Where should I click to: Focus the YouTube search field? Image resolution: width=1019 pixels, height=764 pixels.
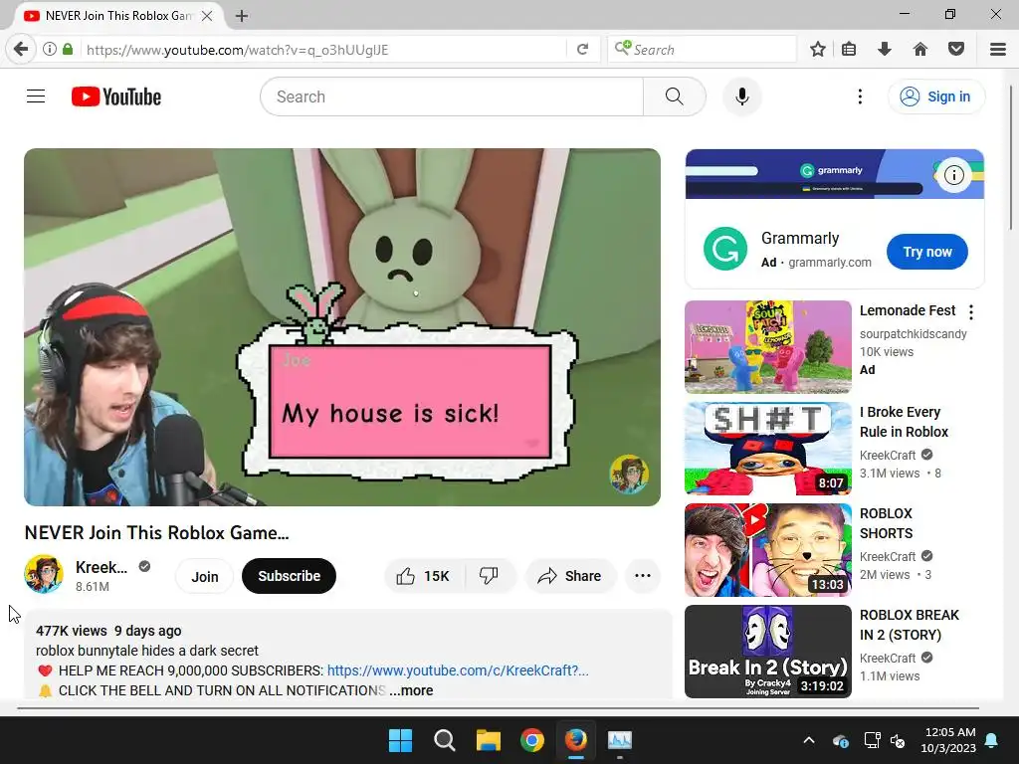click(452, 96)
